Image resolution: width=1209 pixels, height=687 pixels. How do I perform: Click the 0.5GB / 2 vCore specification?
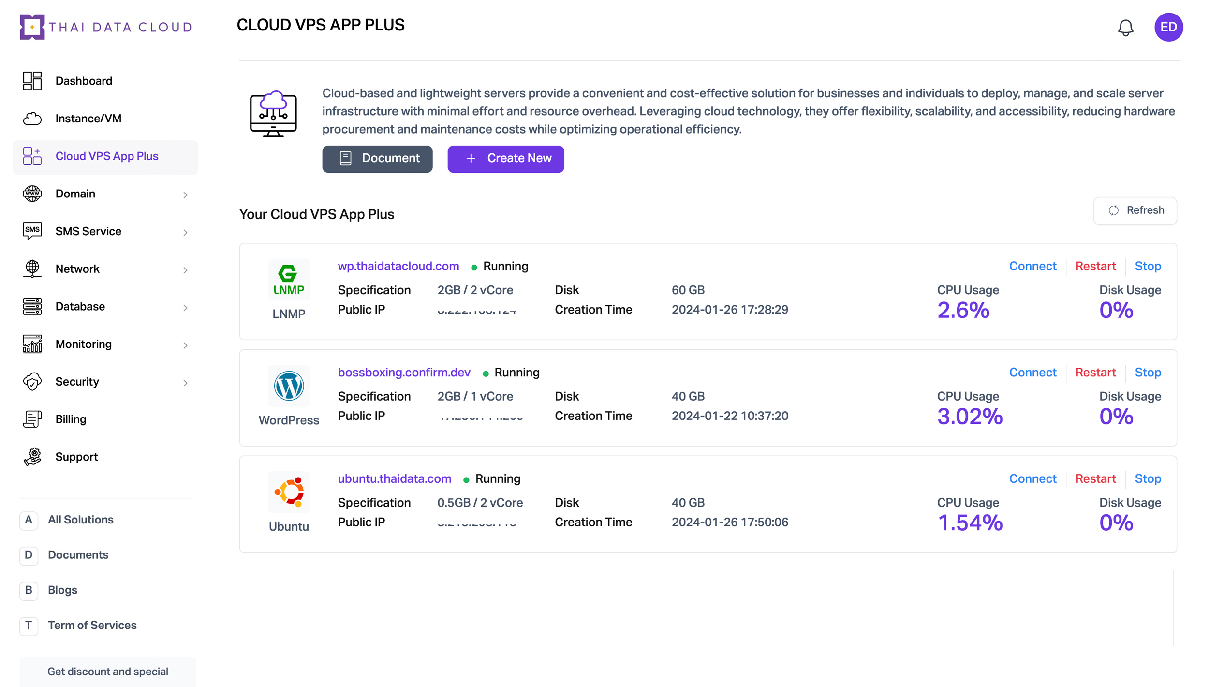click(480, 503)
